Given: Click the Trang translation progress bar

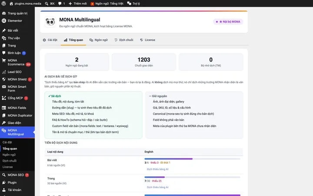Looking at the screenshot, I should (192, 177).
